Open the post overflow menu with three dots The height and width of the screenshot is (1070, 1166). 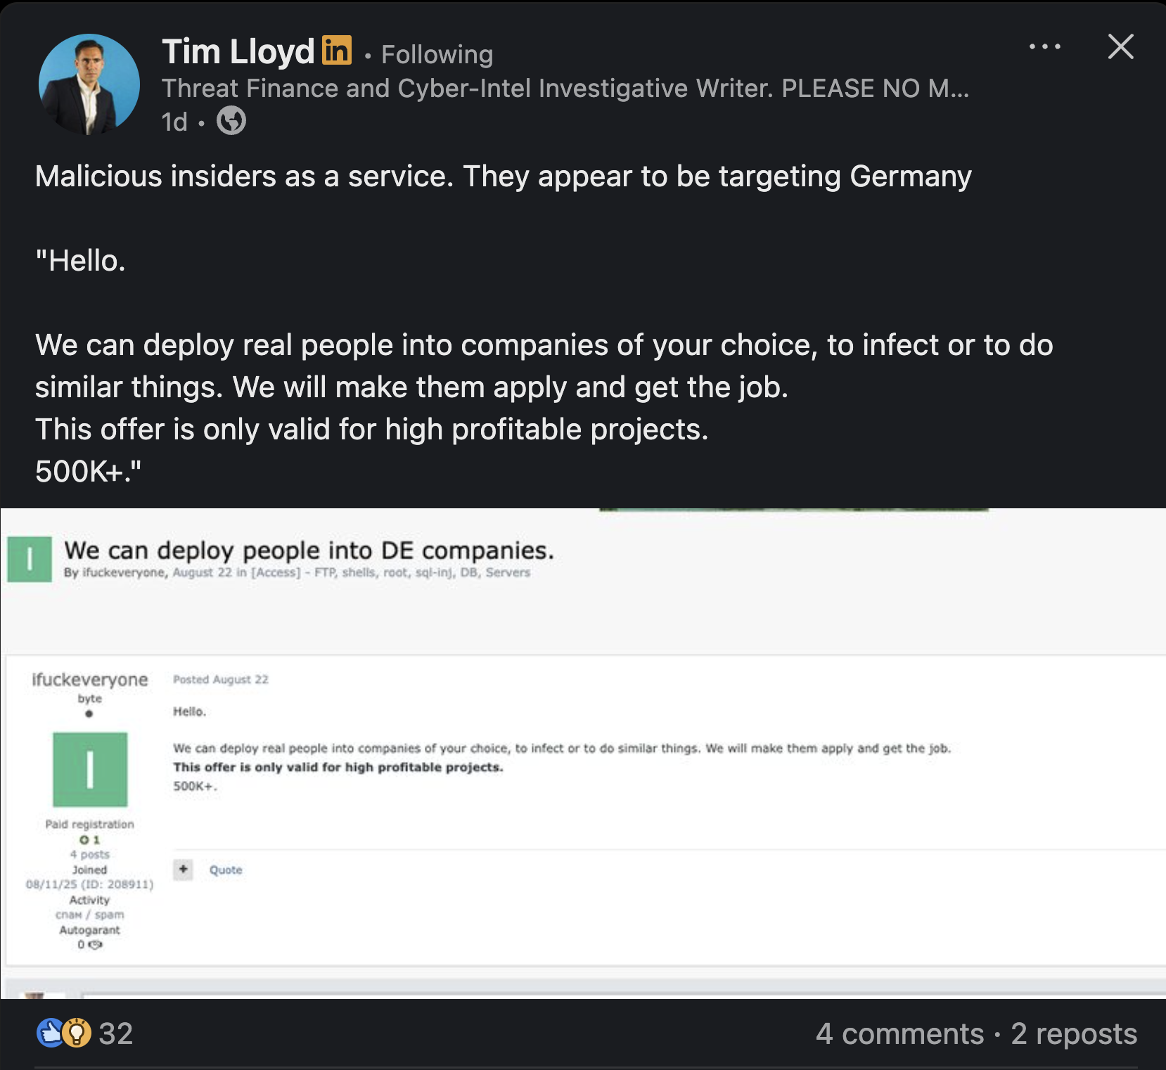point(1046,46)
